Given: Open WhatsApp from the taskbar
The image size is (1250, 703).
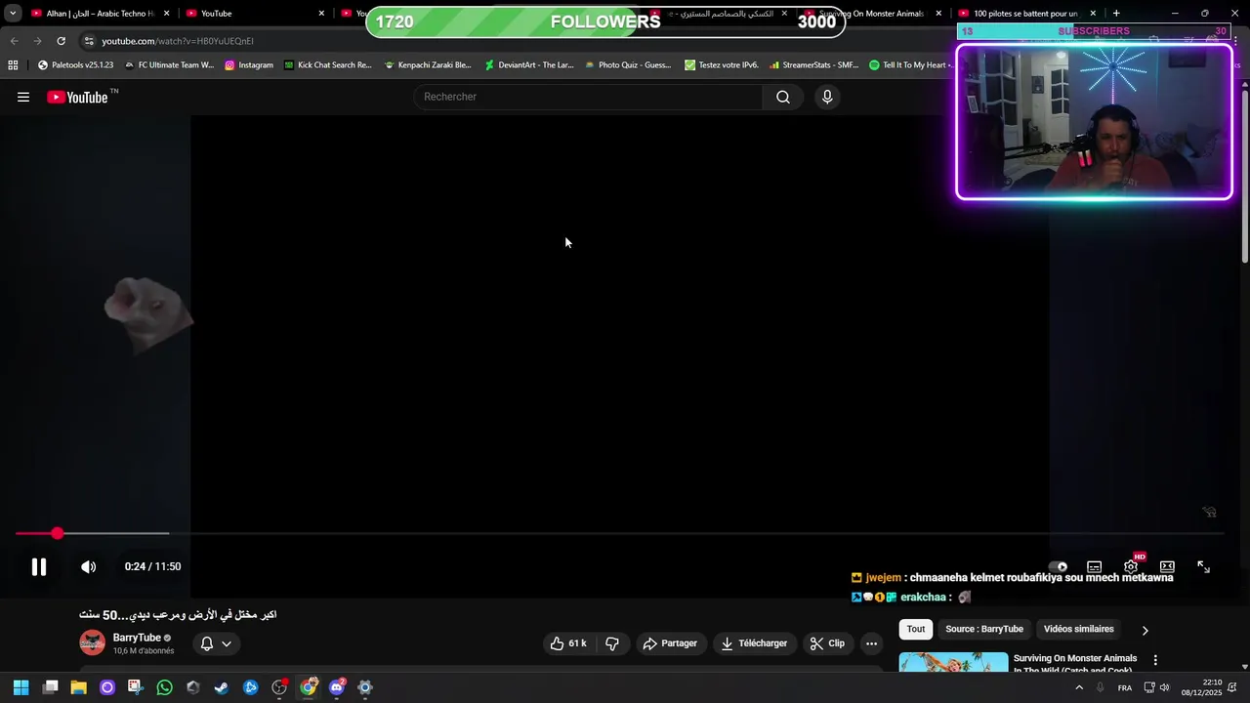Looking at the screenshot, I should coord(164,687).
